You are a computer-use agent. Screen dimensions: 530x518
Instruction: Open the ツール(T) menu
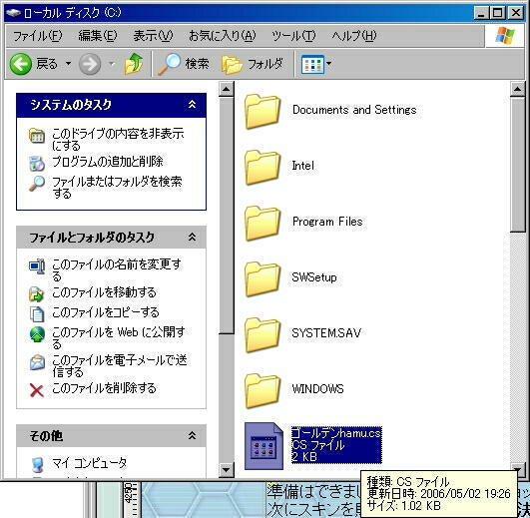tap(293, 36)
